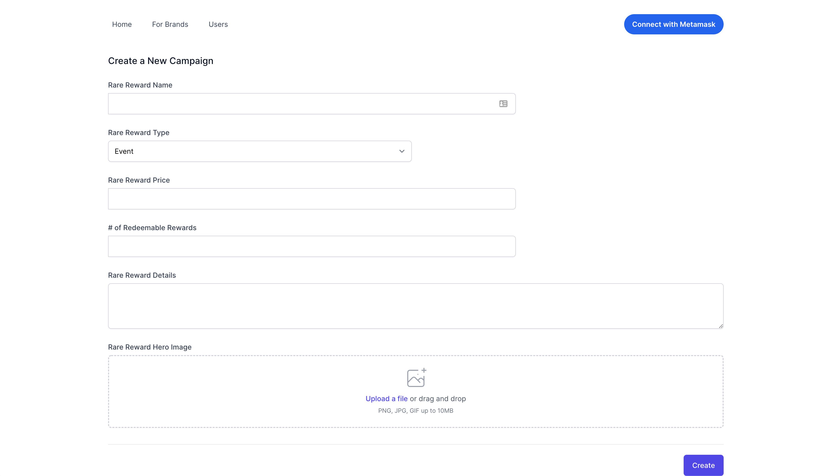The height and width of the screenshot is (476, 815).
Task: Click the Rare Reward Price label
Action: coord(139,180)
